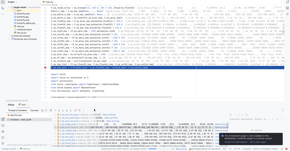290x151 pixels.
Task: Toggle the breakpoint on line 69
Action: pos(45,68)
